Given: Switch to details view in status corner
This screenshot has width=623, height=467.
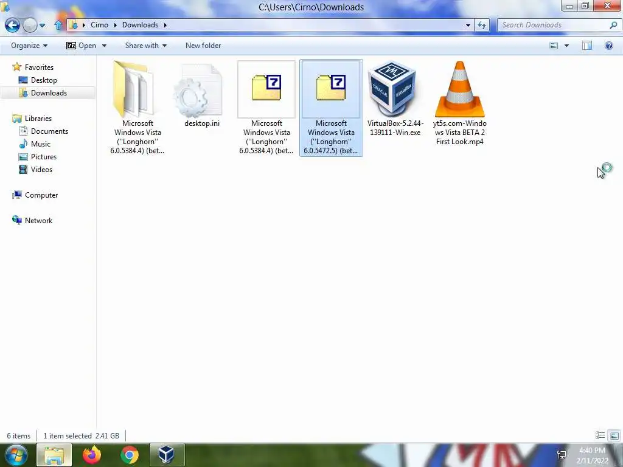Looking at the screenshot, I should 600,435.
